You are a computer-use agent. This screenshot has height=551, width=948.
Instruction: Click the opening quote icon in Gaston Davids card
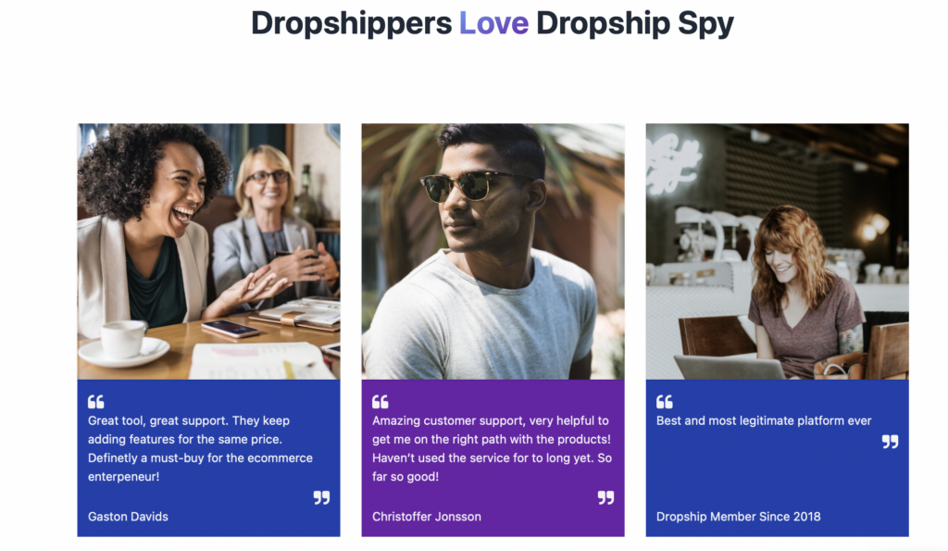click(x=95, y=402)
